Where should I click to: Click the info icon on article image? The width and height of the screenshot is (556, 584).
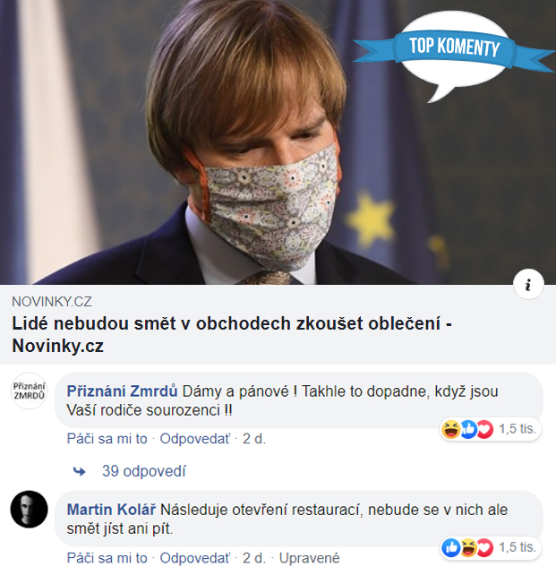[528, 284]
